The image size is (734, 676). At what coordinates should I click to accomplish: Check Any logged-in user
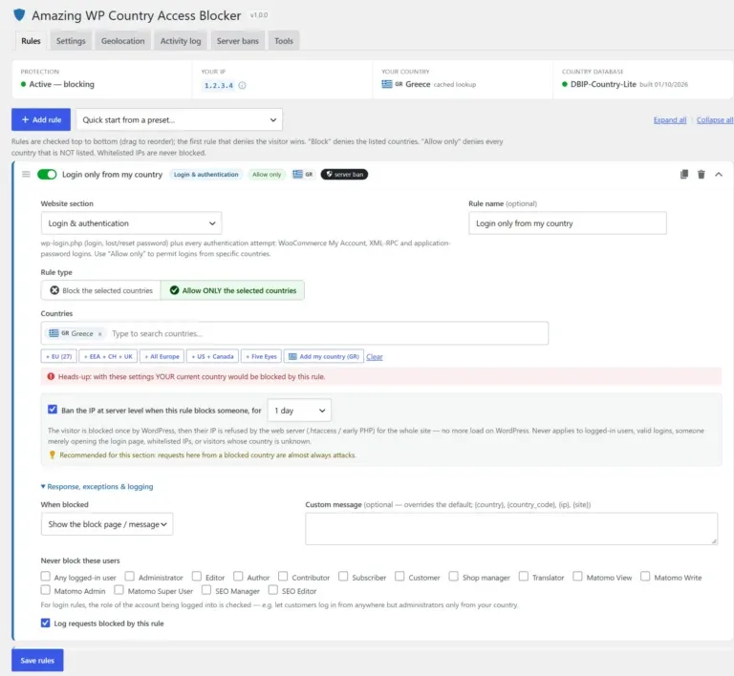point(46,576)
